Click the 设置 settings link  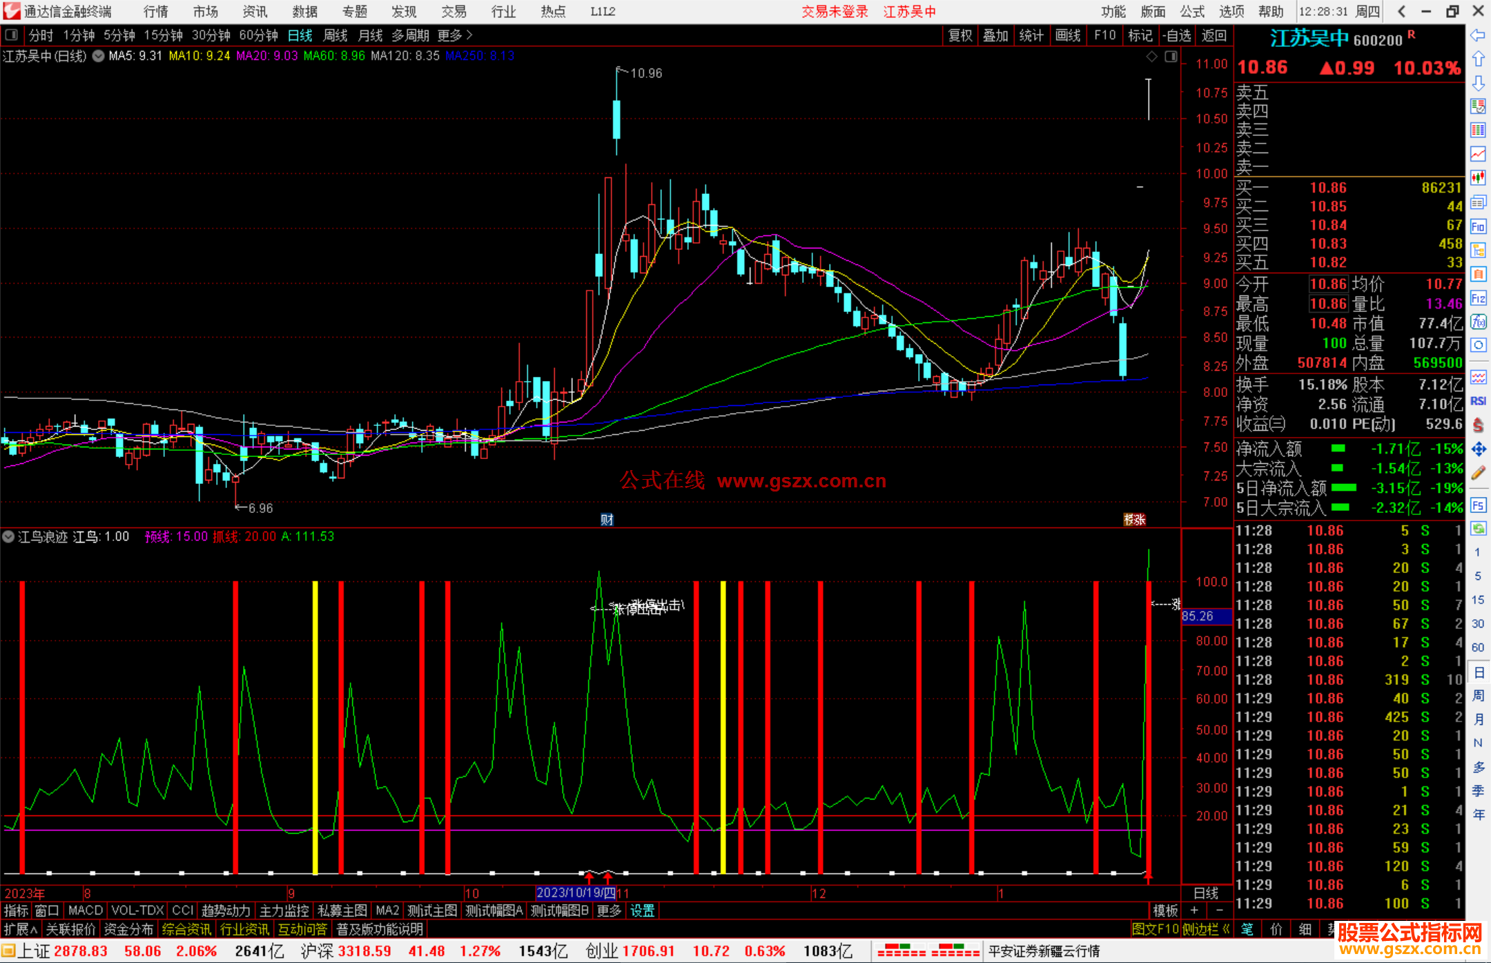(642, 911)
